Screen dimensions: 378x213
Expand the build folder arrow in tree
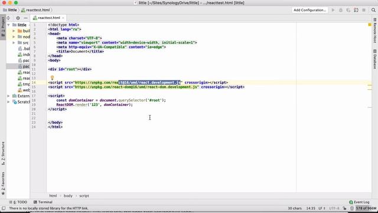click(x=14, y=31)
